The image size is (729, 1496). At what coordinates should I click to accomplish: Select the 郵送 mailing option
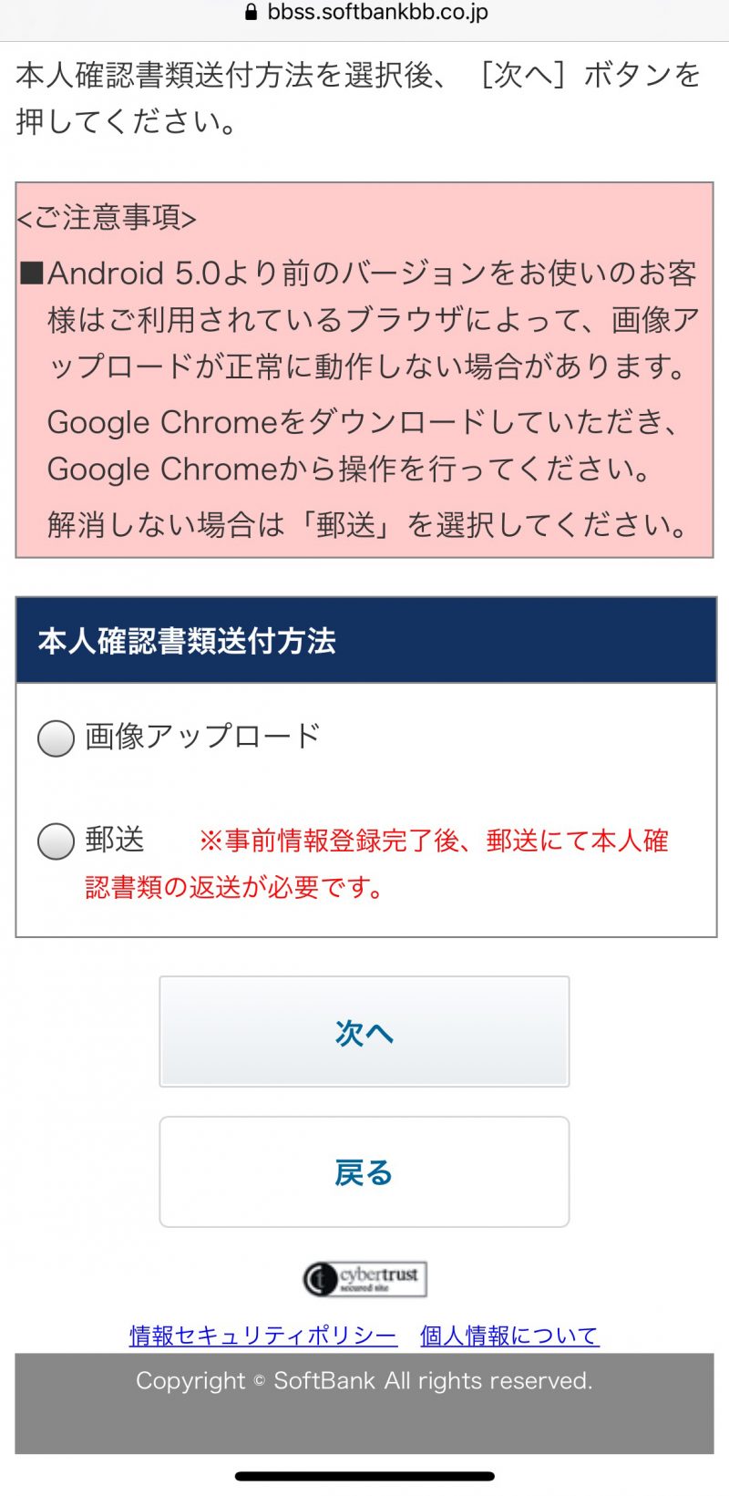pos(55,841)
